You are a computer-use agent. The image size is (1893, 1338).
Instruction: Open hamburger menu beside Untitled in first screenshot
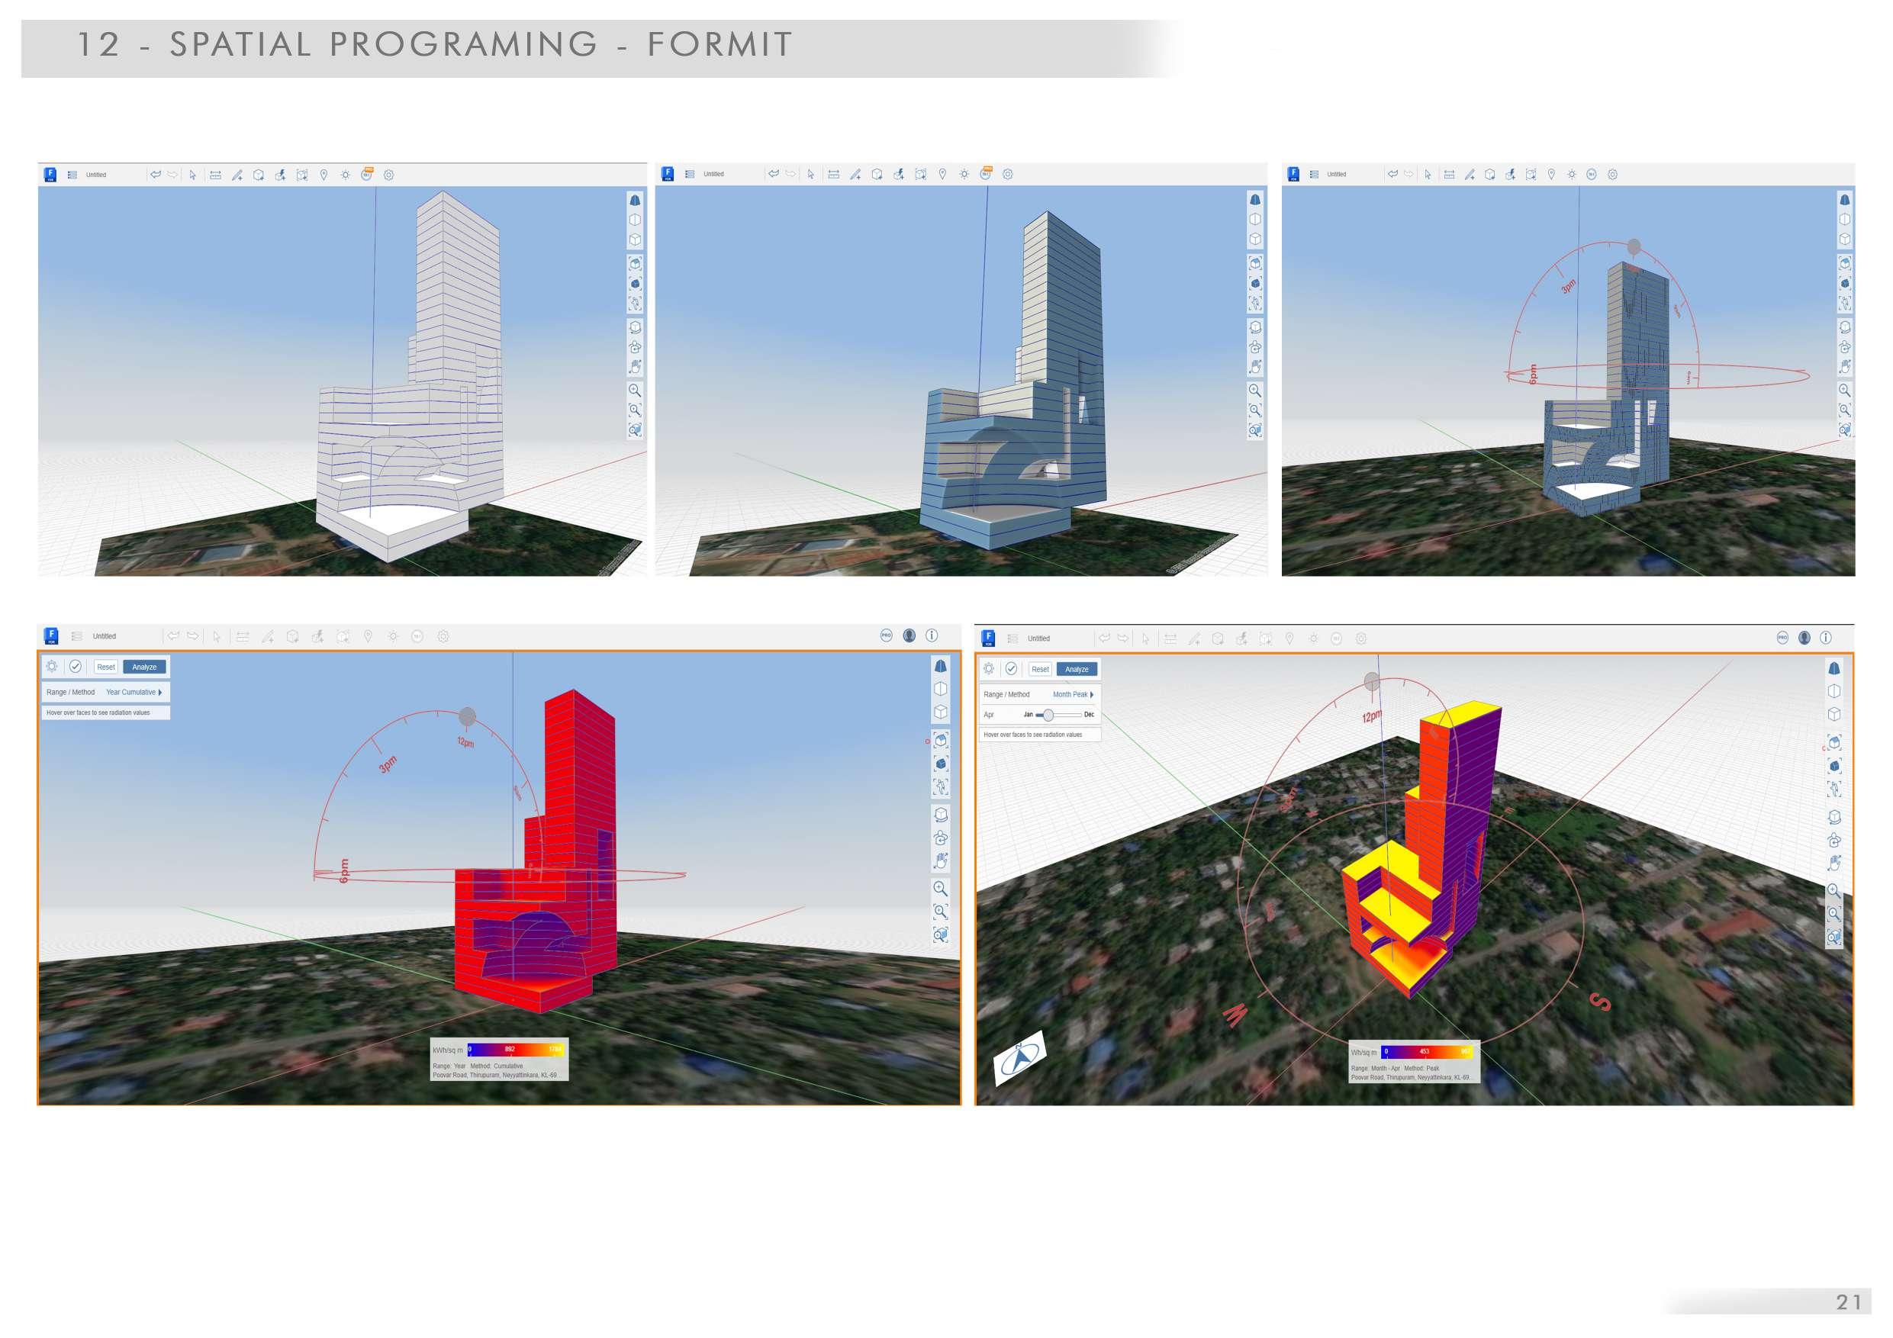72,175
